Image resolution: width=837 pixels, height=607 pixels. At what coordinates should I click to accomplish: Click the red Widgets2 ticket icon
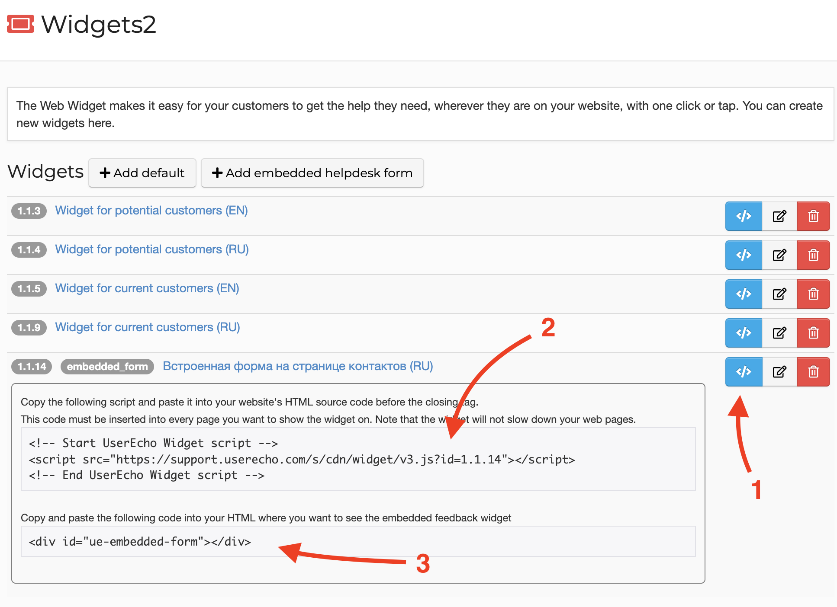[20, 24]
